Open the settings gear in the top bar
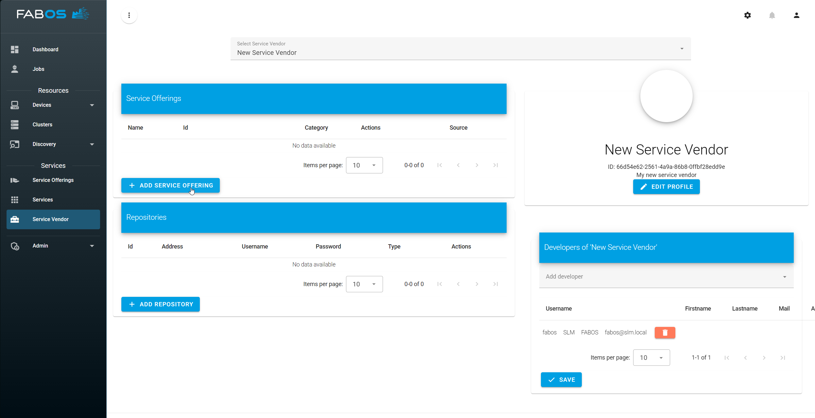Screen dimensions: 815x418 tap(748, 15)
